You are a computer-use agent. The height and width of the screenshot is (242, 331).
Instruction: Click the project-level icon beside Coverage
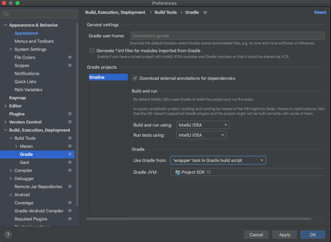[x=70, y=203]
